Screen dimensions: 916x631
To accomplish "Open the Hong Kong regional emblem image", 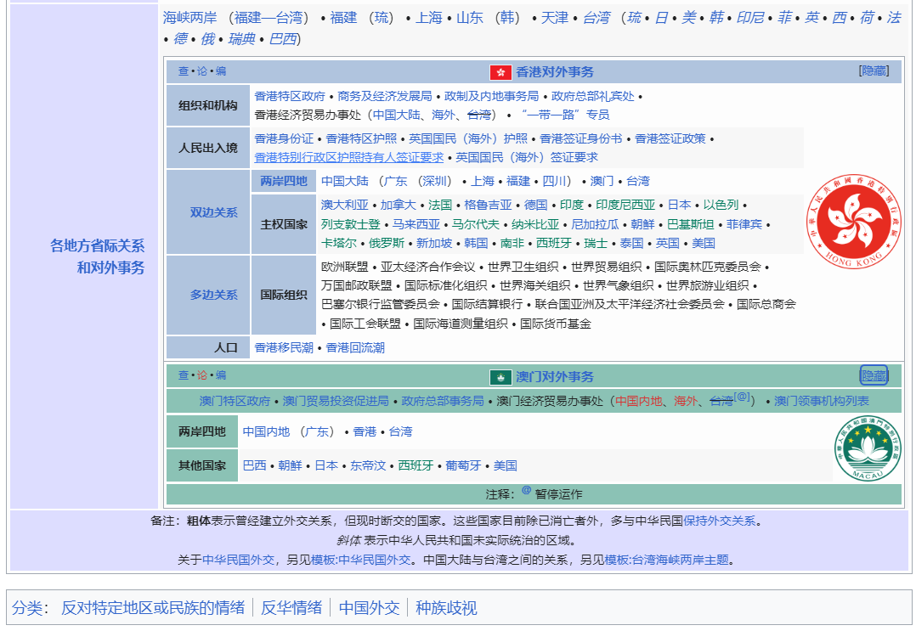I will (853, 221).
